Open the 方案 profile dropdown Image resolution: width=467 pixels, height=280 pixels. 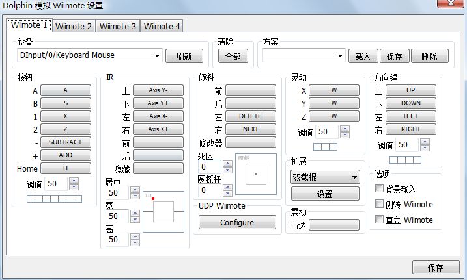click(304, 55)
